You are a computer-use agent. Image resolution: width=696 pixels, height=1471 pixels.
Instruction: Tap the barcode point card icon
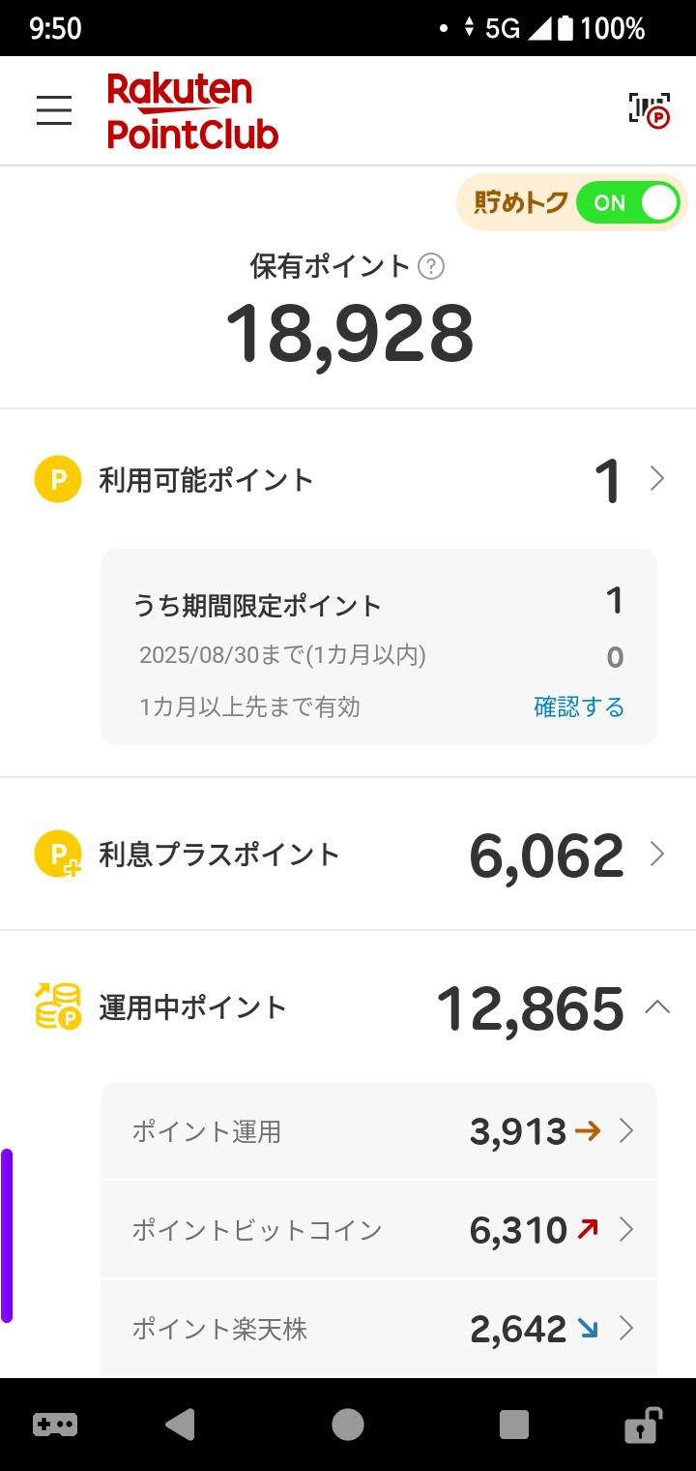649,110
